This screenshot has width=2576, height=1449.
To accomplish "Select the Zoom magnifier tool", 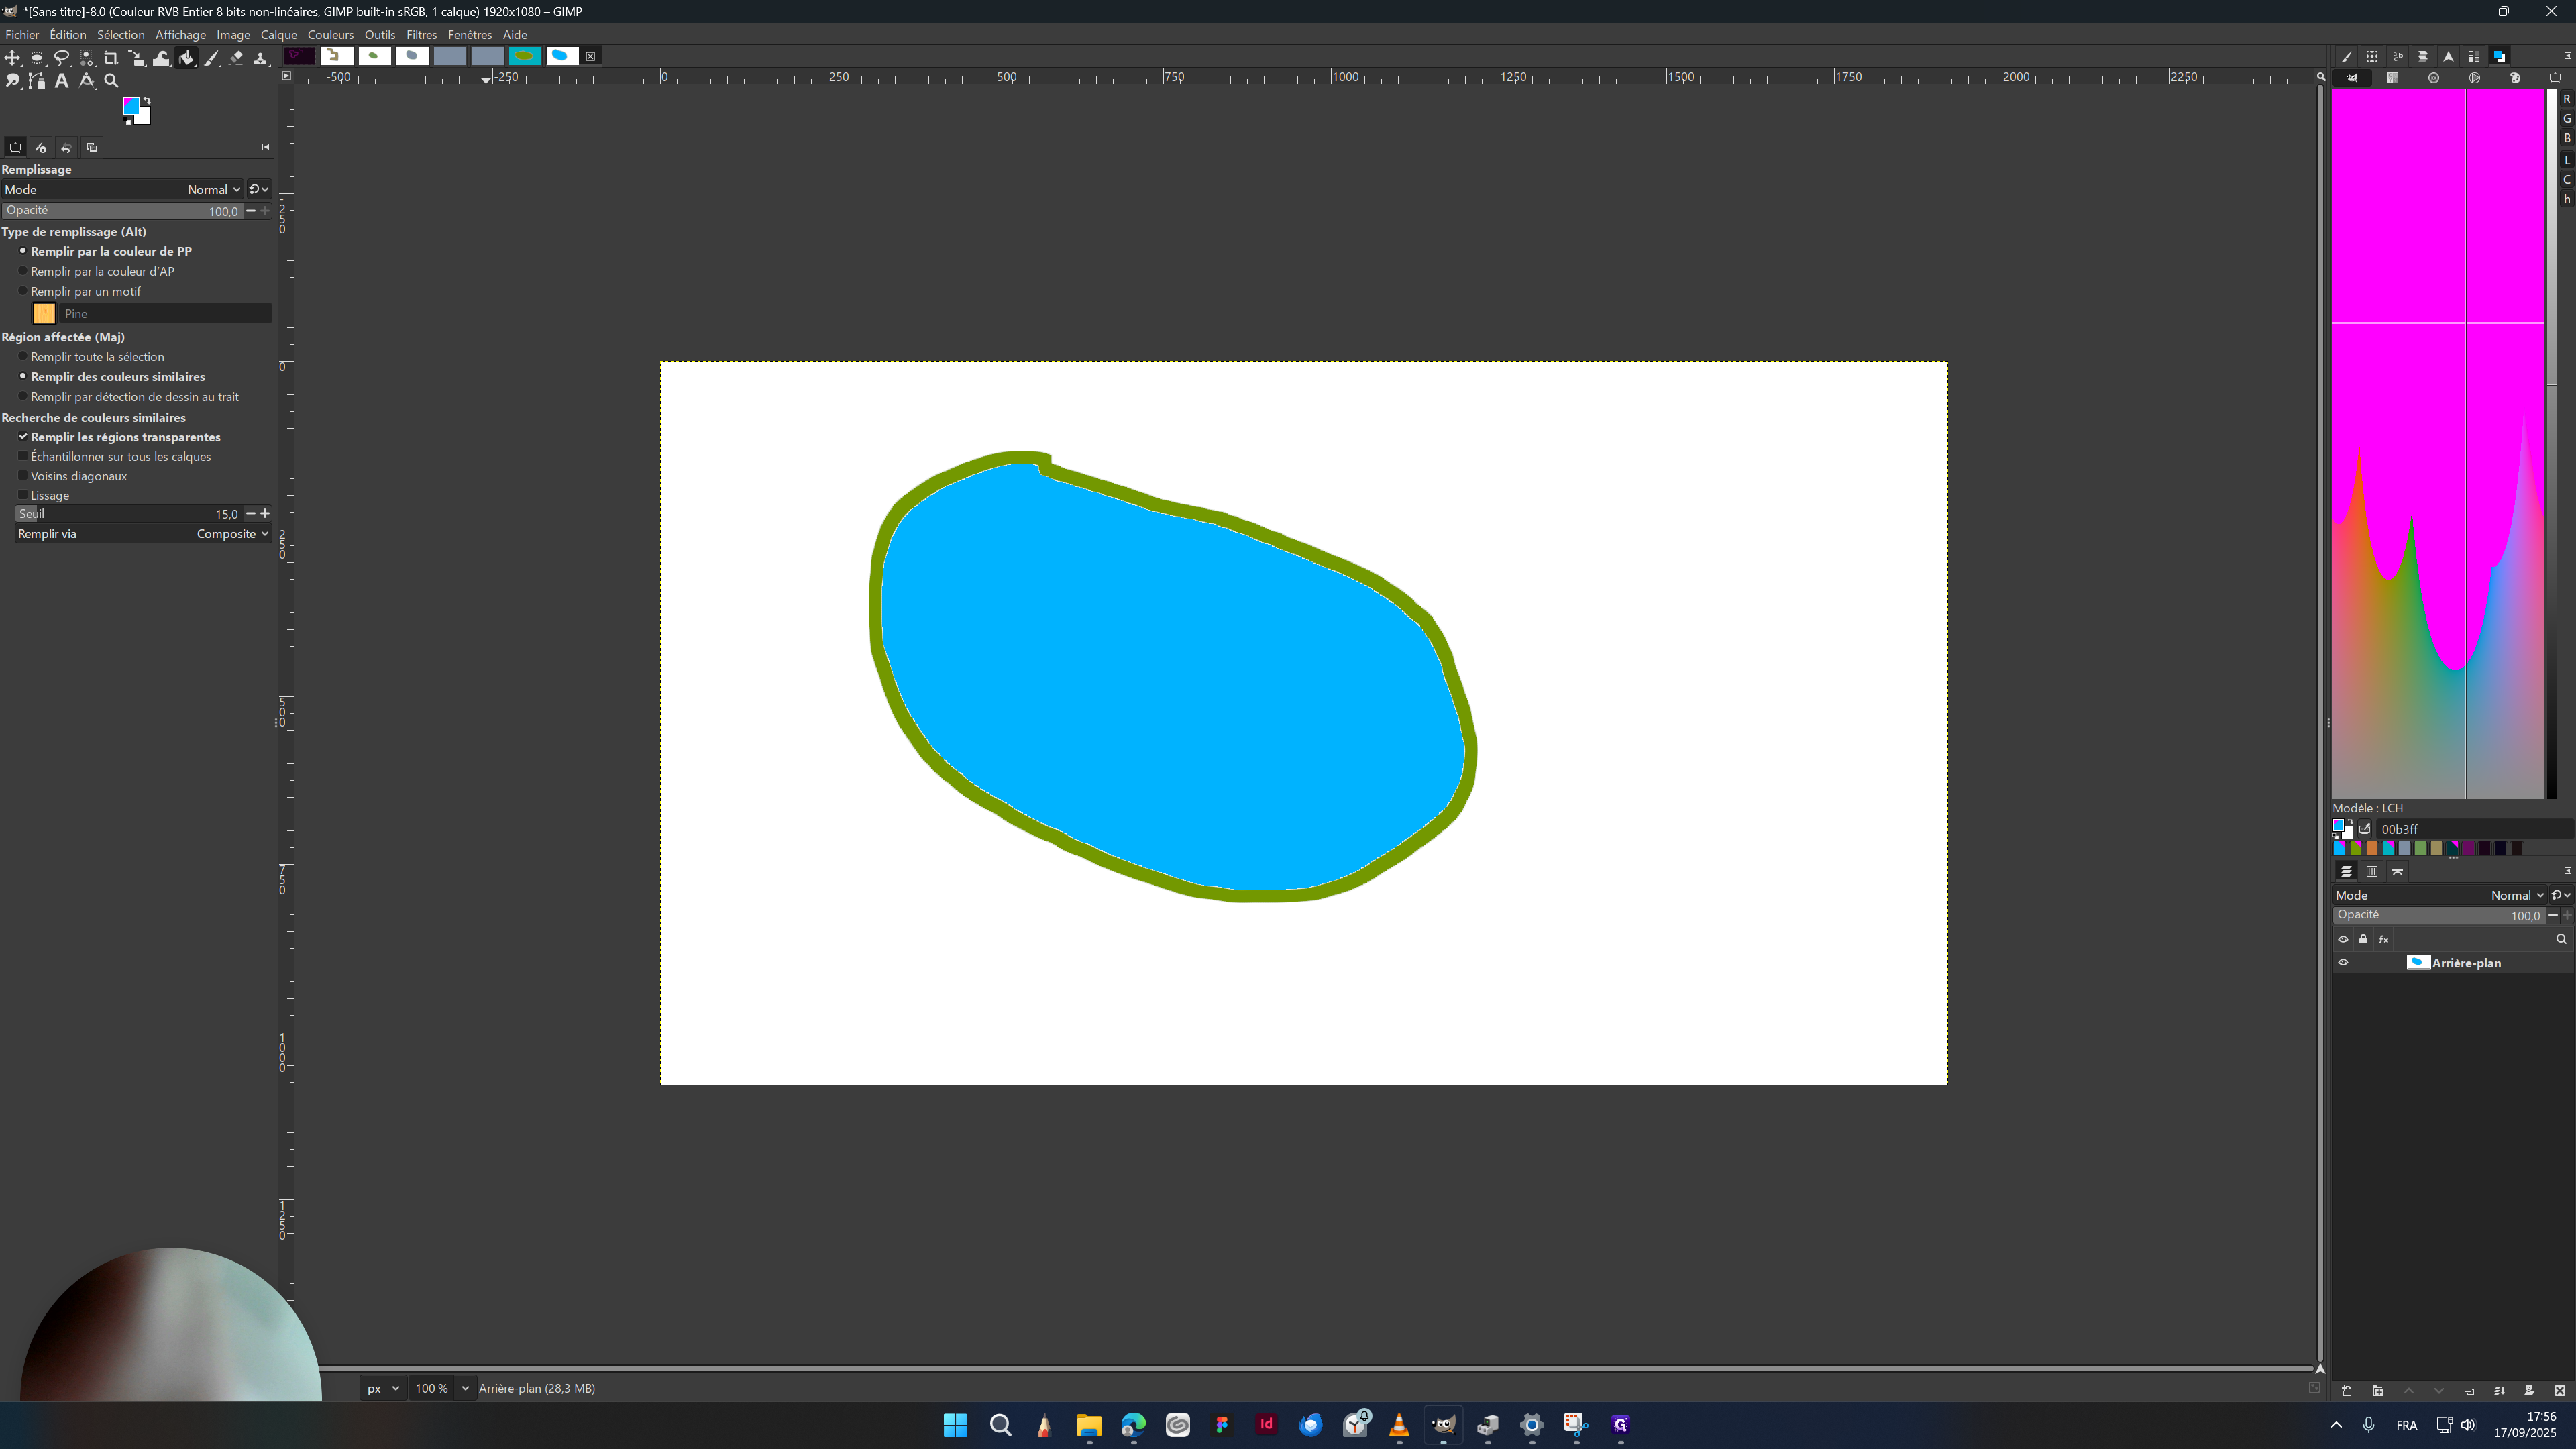I will (x=111, y=82).
